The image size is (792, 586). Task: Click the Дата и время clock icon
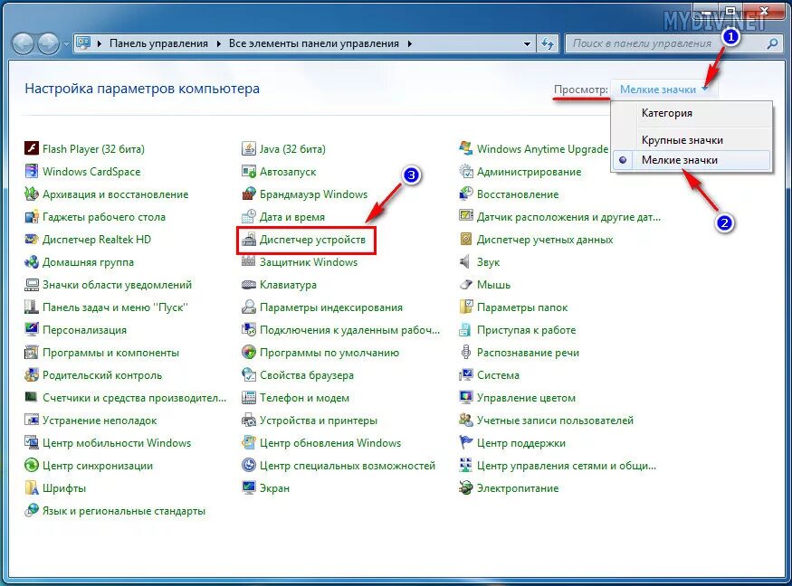point(249,216)
